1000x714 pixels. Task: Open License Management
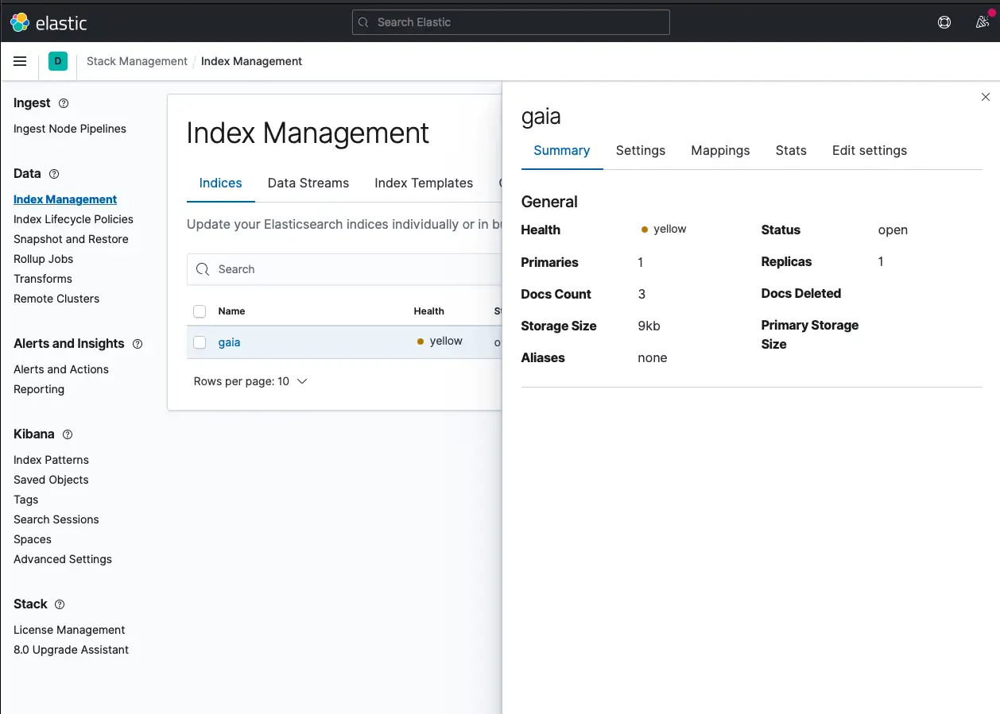pyautogui.click(x=69, y=630)
